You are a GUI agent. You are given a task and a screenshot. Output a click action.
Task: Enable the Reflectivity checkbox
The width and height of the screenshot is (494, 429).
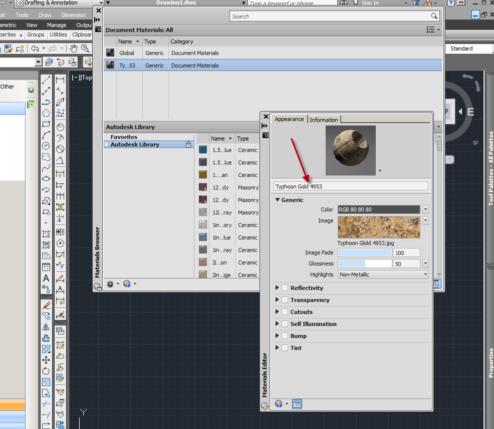(285, 288)
